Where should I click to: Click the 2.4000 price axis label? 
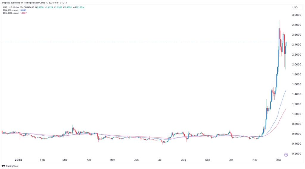click(x=296, y=45)
